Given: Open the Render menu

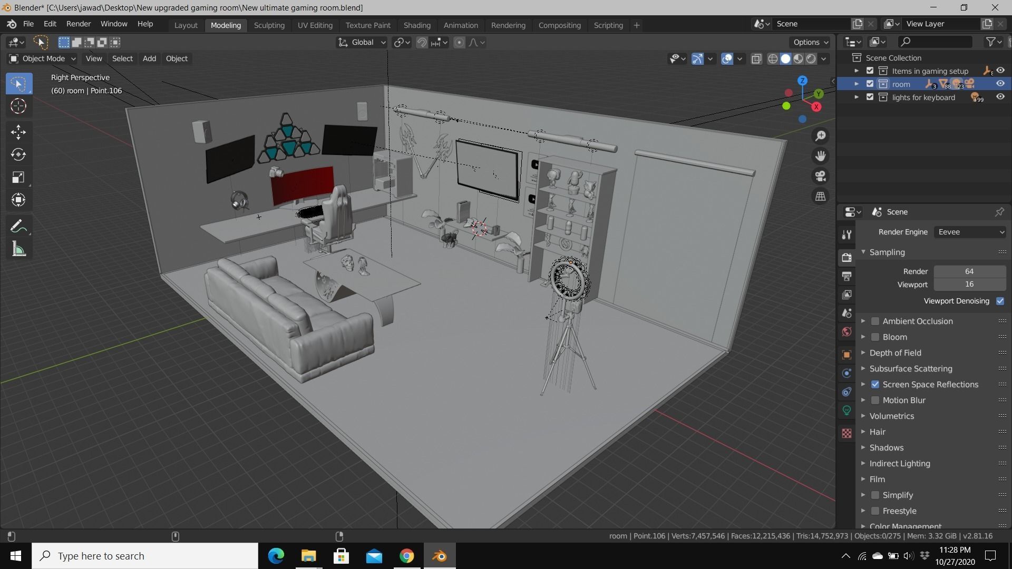Looking at the screenshot, I should [79, 24].
